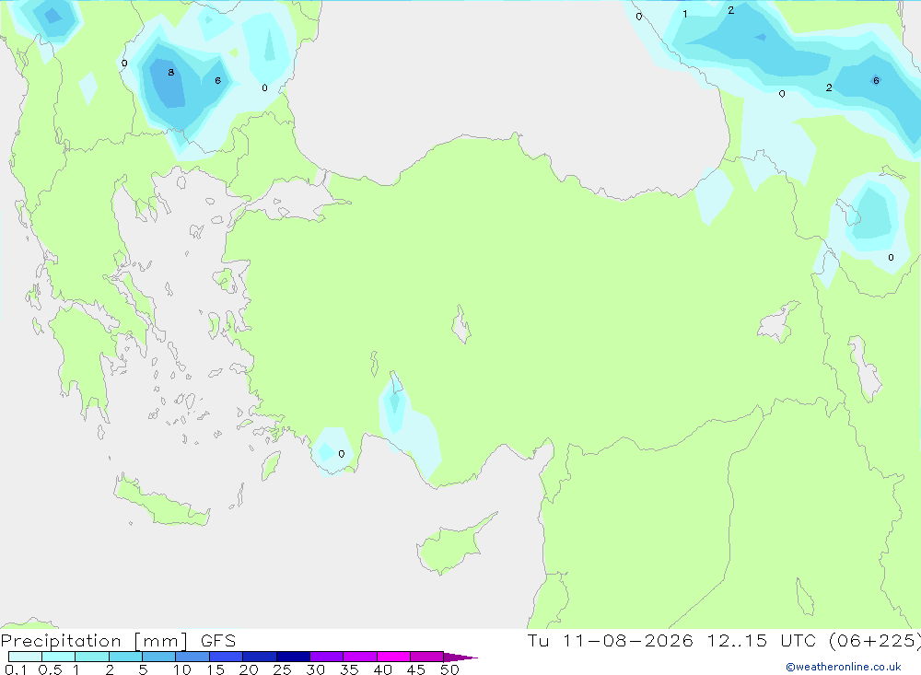Click the map value '8' over Bulgaria

[x=171, y=72]
